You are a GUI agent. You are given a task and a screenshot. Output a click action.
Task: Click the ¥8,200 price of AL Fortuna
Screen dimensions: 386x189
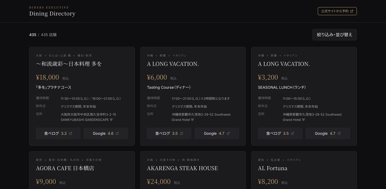point(268,182)
